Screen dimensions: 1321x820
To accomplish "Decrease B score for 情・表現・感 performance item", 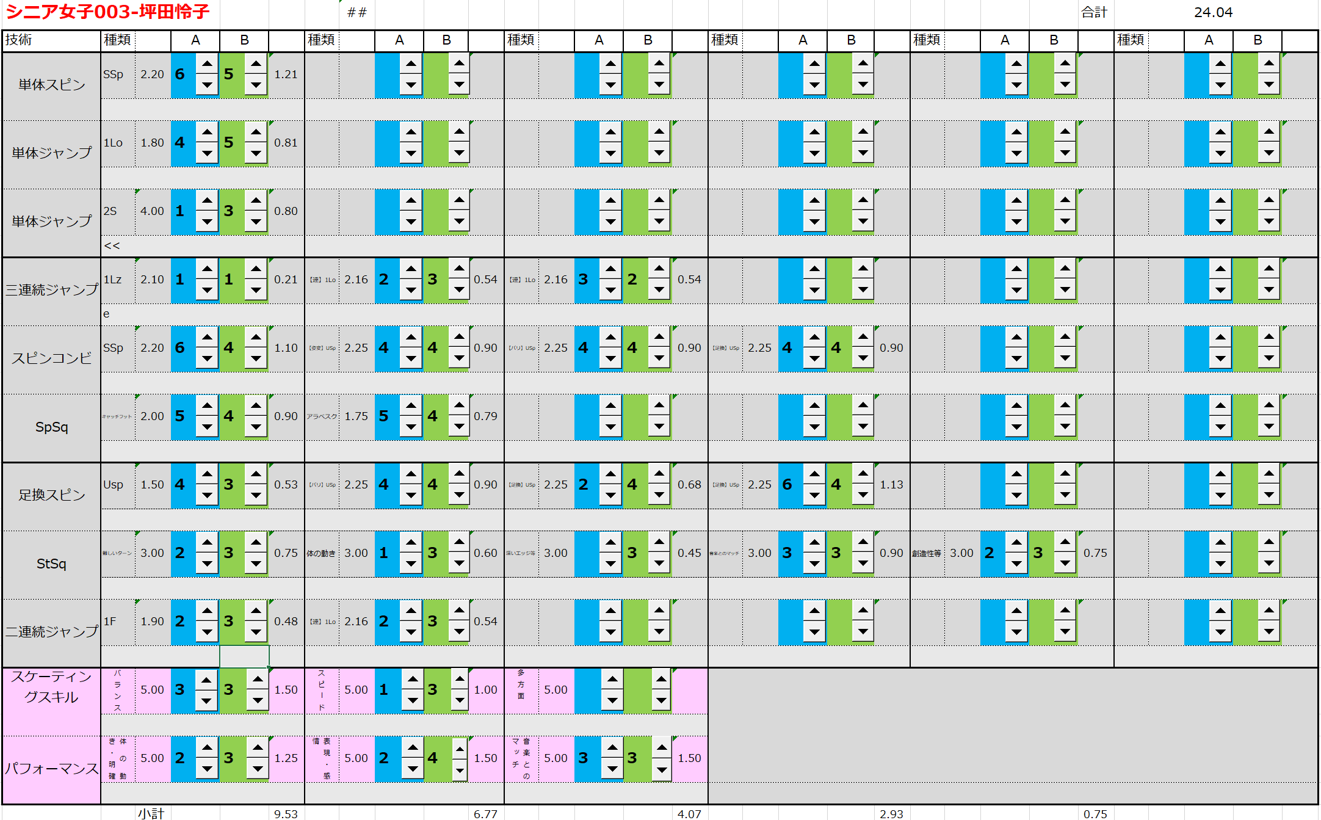I will (x=460, y=771).
